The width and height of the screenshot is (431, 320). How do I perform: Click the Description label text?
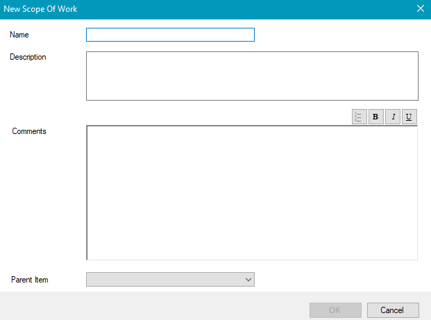(28, 57)
